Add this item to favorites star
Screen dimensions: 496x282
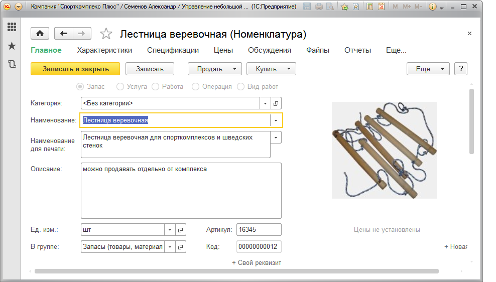coord(106,34)
